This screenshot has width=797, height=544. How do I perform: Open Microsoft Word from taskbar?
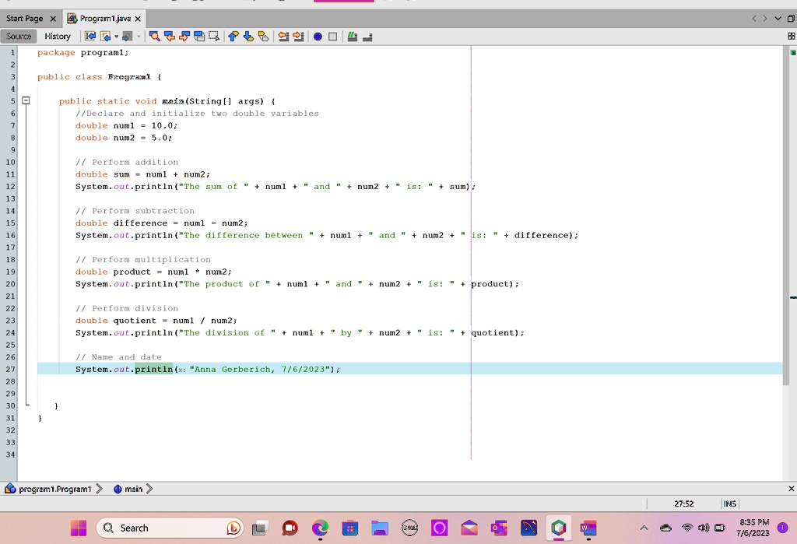[588, 528]
